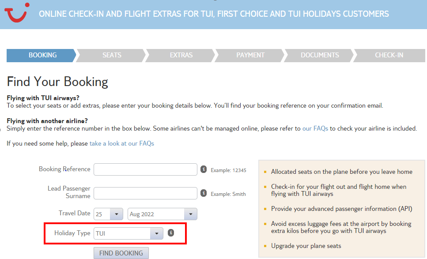
Task: Open the 'our FAQs' airline link
Action: (x=315, y=128)
